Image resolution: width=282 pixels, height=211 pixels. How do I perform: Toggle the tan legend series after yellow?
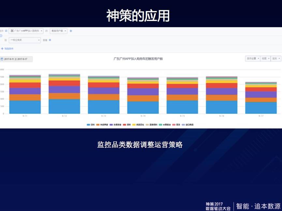click(x=152, y=125)
